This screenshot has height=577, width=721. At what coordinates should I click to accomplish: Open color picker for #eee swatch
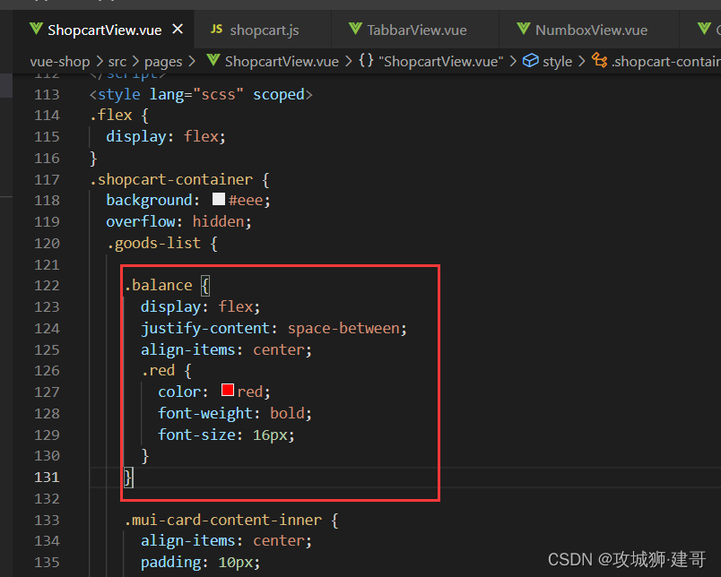[219, 199]
